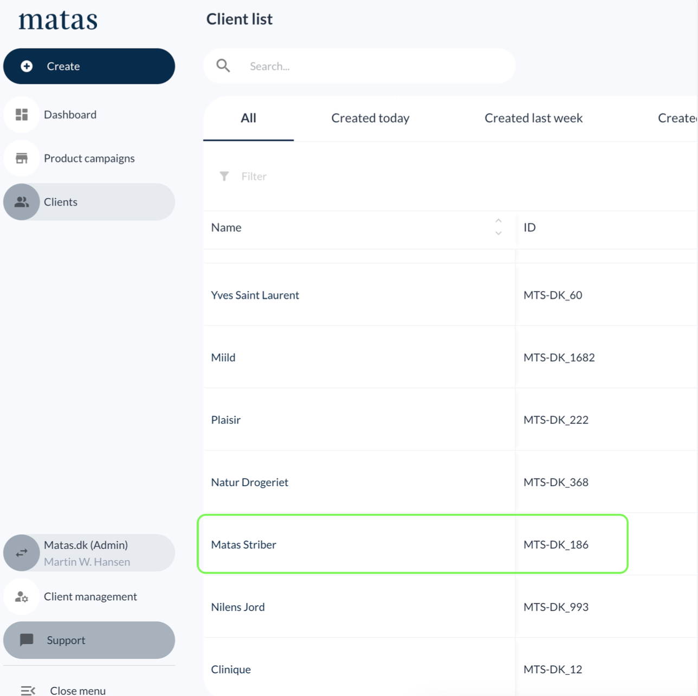Click the Client list heading
The height and width of the screenshot is (696, 698).
click(x=239, y=19)
